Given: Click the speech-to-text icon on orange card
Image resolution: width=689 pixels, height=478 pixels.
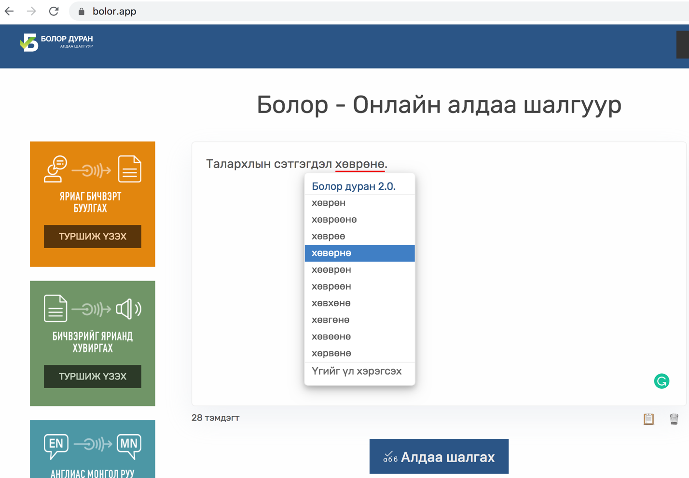Looking at the screenshot, I should (92, 169).
